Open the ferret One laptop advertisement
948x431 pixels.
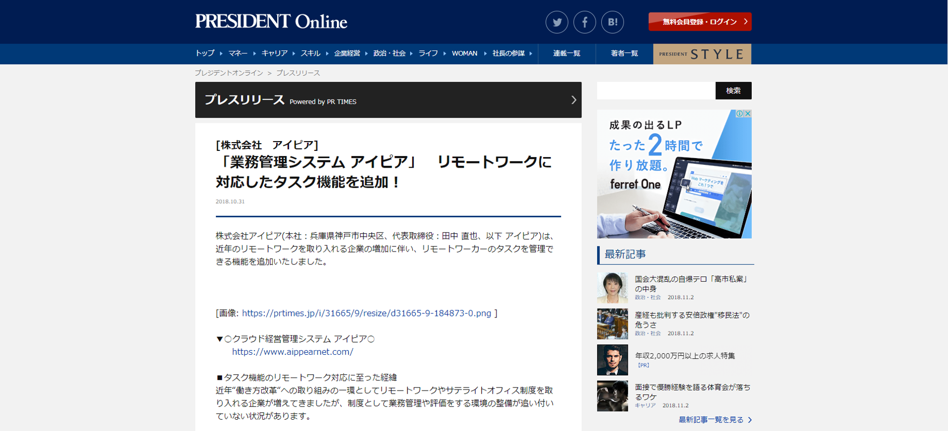coord(674,174)
